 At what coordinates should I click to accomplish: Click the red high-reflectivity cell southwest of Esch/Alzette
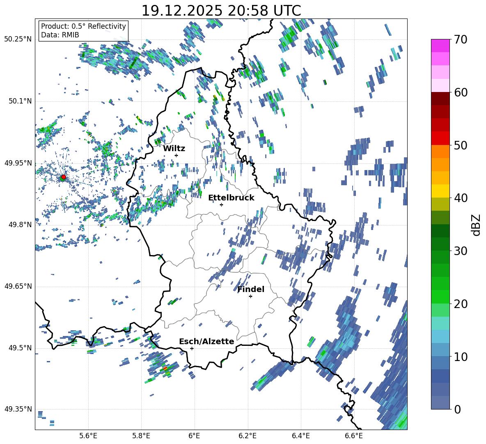(165, 369)
